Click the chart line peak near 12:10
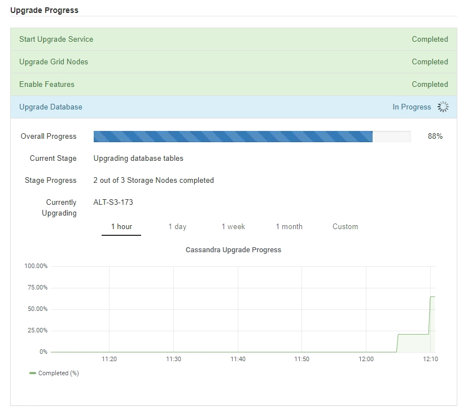Viewport: 459px width, 408px height. 432,297
